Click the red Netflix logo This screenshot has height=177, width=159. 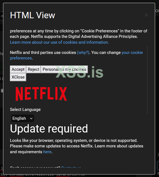click(41, 94)
